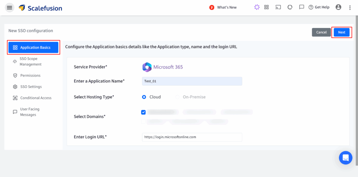
Task: Click the circular sync icon in header
Action: click(x=289, y=7)
